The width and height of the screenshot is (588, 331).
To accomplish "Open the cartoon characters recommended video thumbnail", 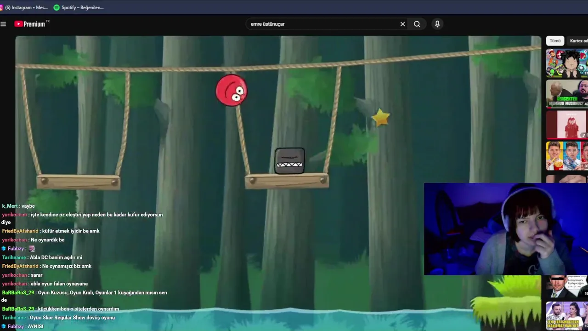I will 567,63.
